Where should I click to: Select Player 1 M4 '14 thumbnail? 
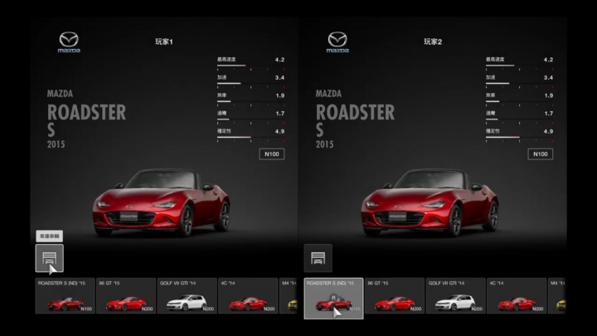coord(289,296)
